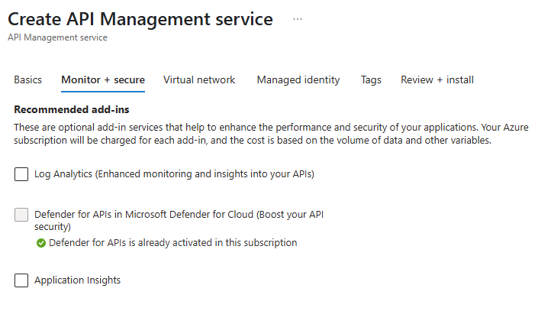Click the optional add-in services description text
The width and height of the screenshot is (551, 311).
tap(229, 127)
